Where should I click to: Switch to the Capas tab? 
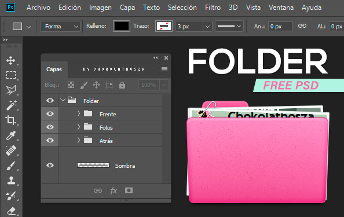[54, 69]
